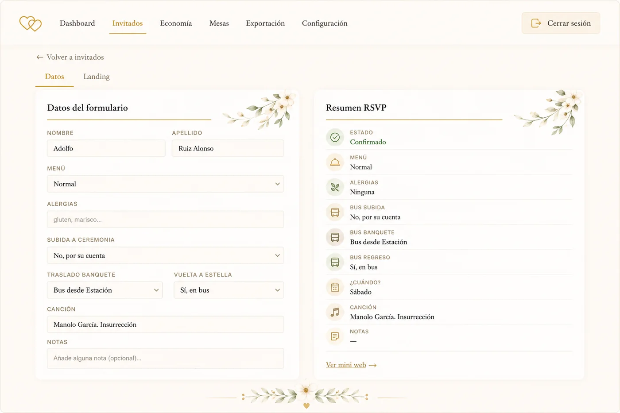This screenshot has width=620, height=413.
Task: Click the Confirmado status text
Action: [368, 142]
